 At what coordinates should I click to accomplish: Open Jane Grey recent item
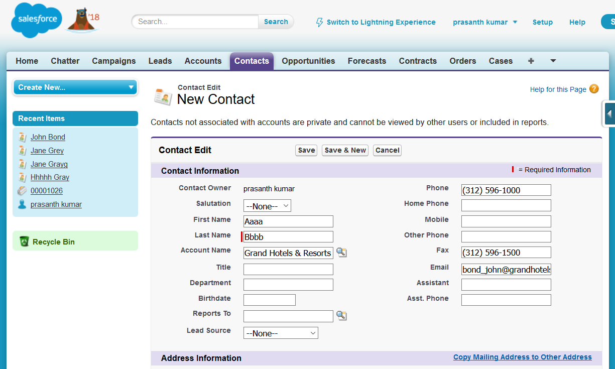[47, 151]
